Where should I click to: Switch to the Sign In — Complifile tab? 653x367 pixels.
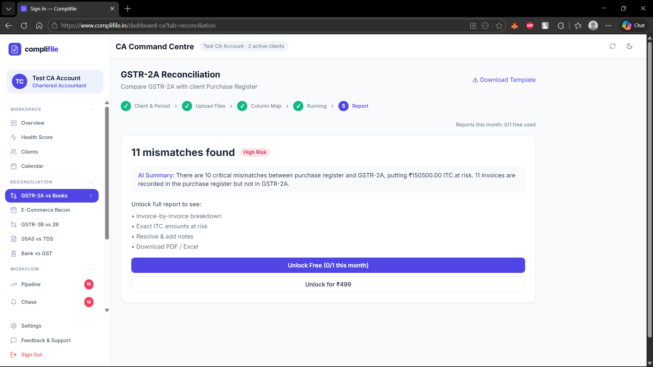coord(68,9)
